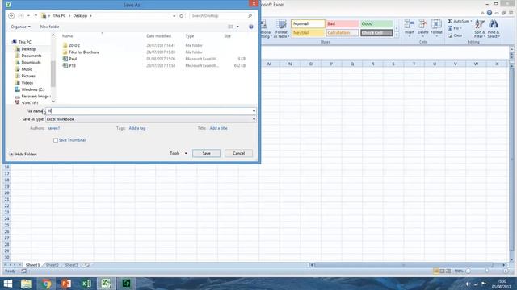The image size is (517, 290).
Task: Sort by the Date modified column header
Action: tap(159, 36)
